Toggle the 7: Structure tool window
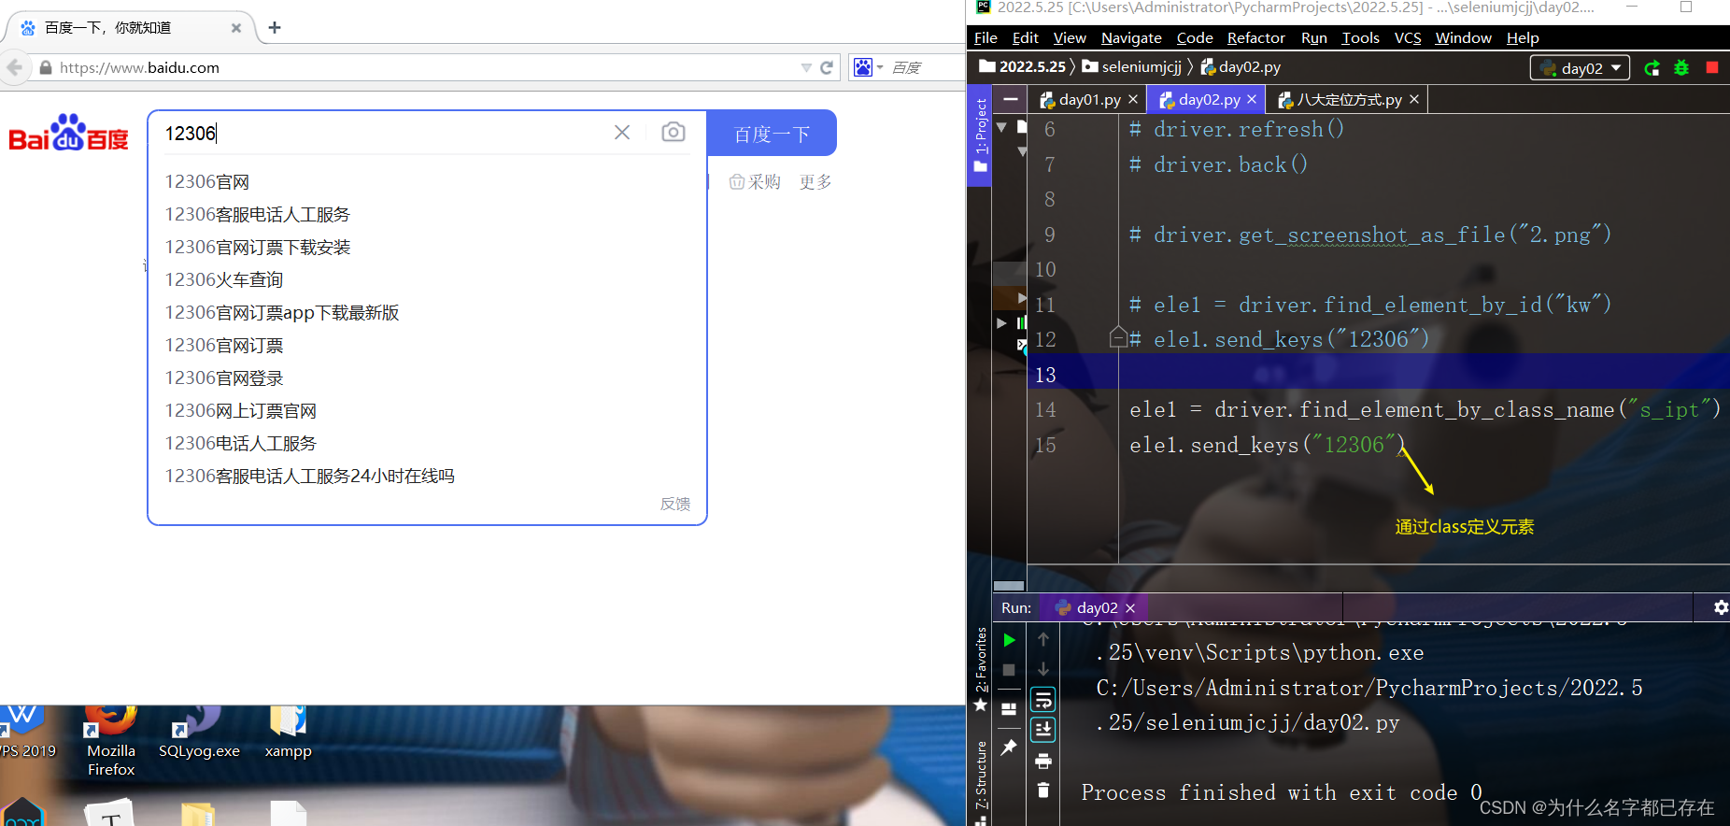 (980, 783)
